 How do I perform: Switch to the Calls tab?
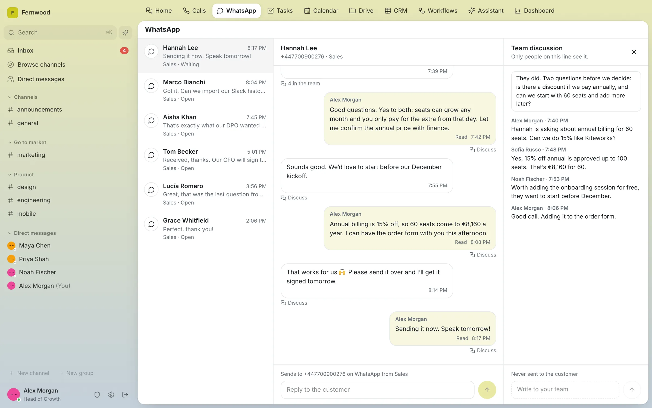194,11
